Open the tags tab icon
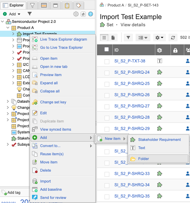Screen dimensions: 190x203 pos(78,5)
